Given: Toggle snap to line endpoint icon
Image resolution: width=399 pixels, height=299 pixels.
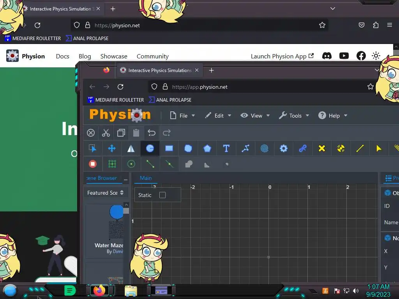Looking at the screenshot, I should coord(150,164).
